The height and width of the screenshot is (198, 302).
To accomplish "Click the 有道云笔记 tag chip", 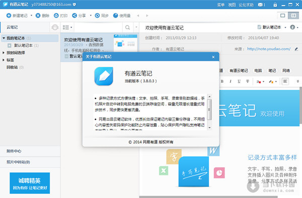I will click(x=239, y=70).
